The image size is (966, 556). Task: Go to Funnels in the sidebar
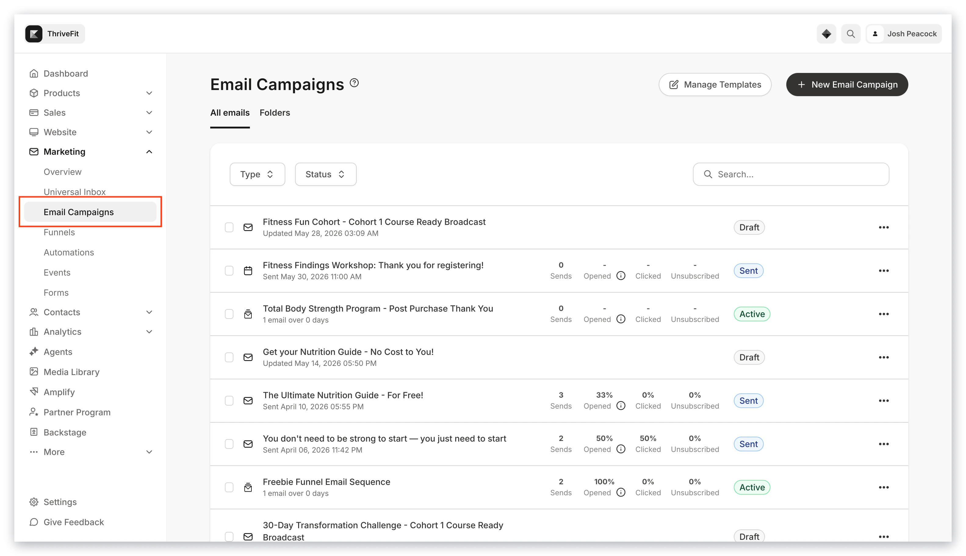(59, 232)
